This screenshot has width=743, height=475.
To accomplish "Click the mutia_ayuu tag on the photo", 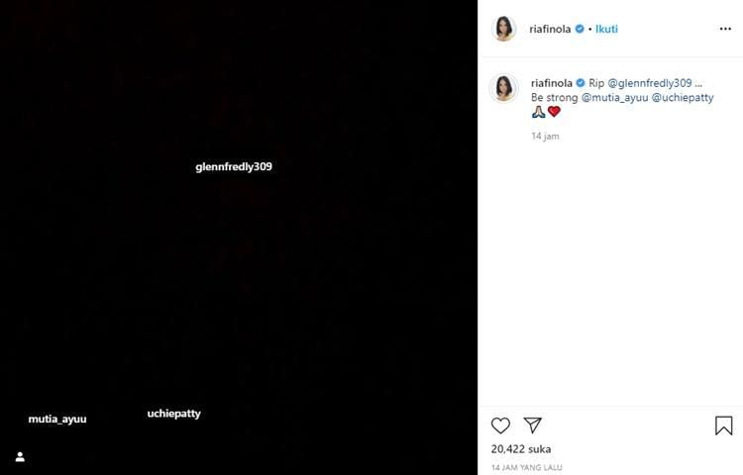I will click(x=57, y=420).
